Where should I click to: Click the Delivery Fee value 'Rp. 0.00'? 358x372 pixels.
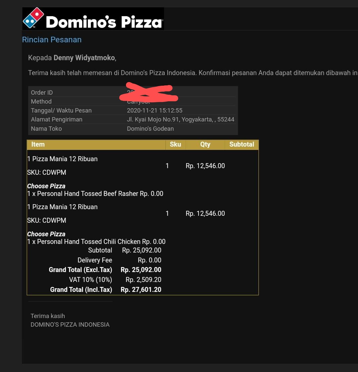coord(149,260)
